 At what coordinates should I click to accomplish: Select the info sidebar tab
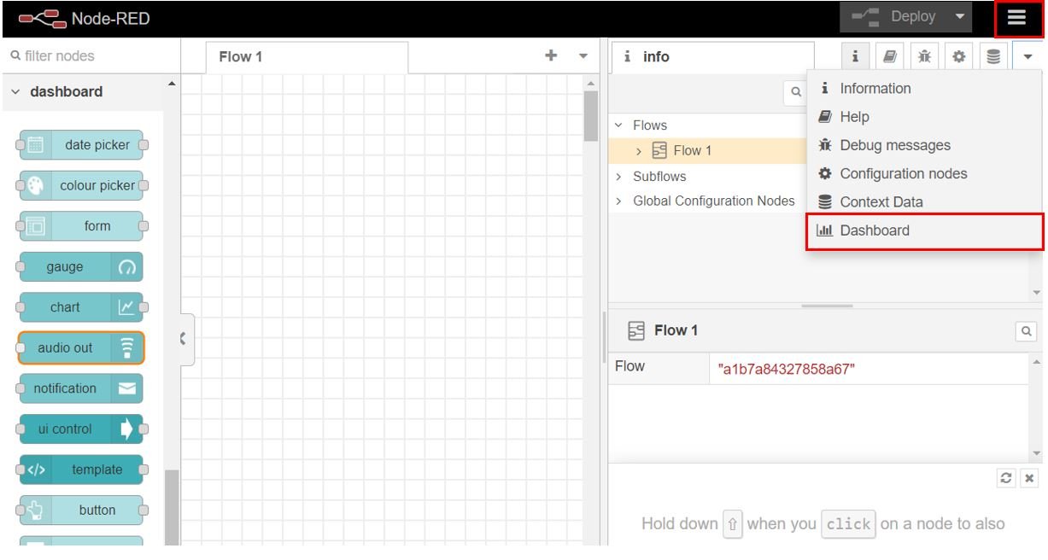(713, 57)
